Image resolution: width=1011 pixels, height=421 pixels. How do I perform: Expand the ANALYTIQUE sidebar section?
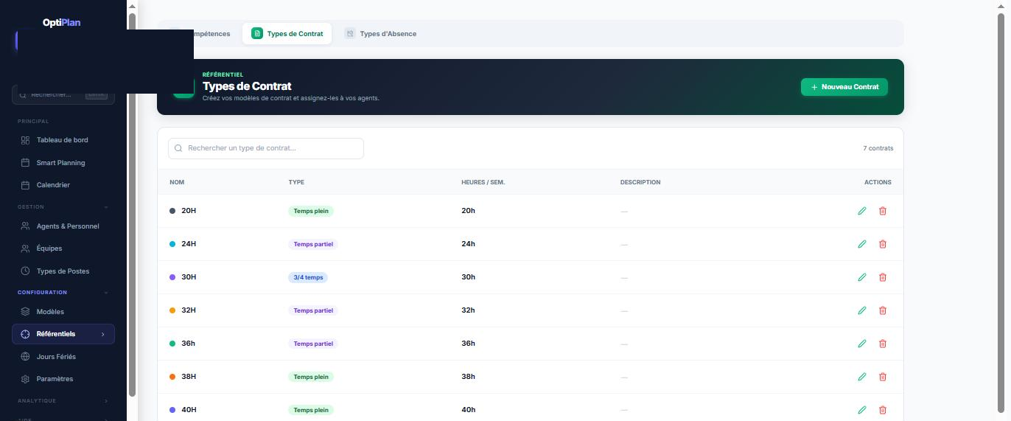coord(106,401)
